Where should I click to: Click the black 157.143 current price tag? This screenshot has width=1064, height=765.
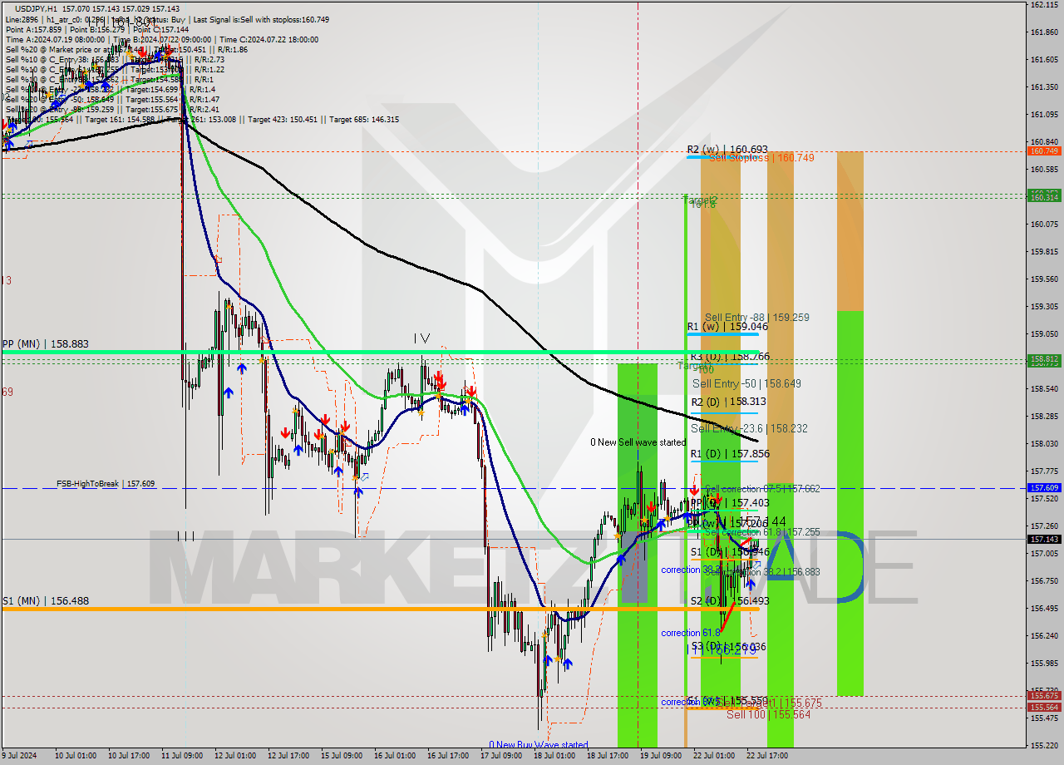[x=1044, y=539]
